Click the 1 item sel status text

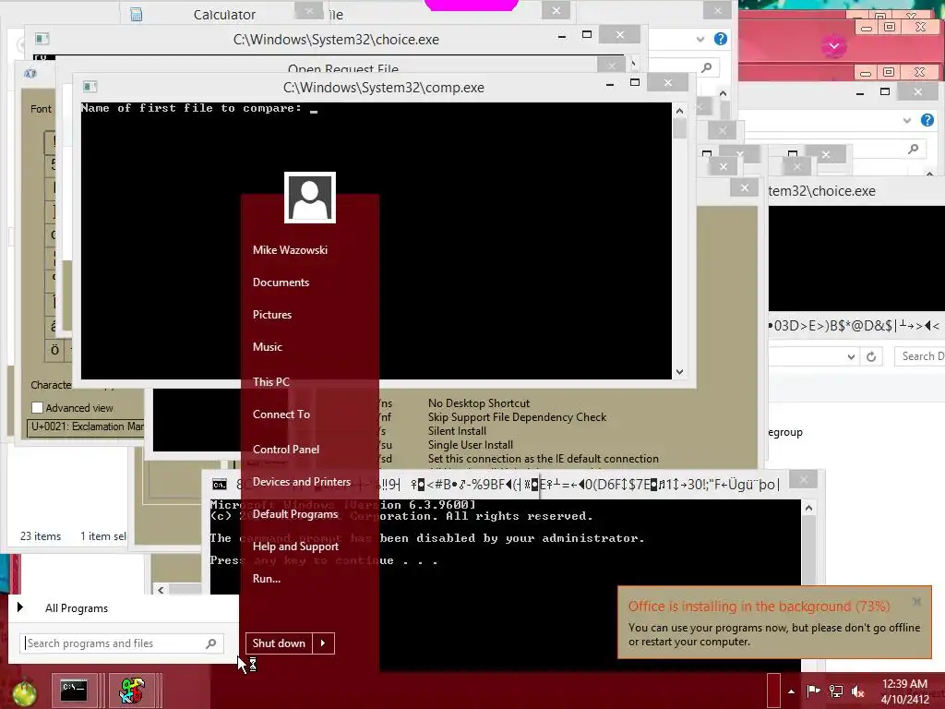[x=103, y=536]
